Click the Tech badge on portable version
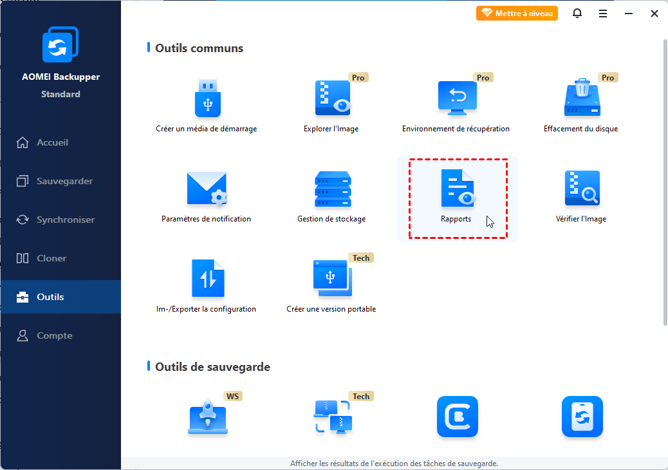The height and width of the screenshot is (470, 668). (361, 258)
